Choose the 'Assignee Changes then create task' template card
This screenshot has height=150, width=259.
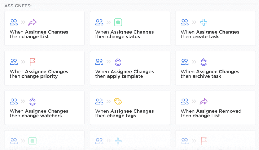click(216, 28)
